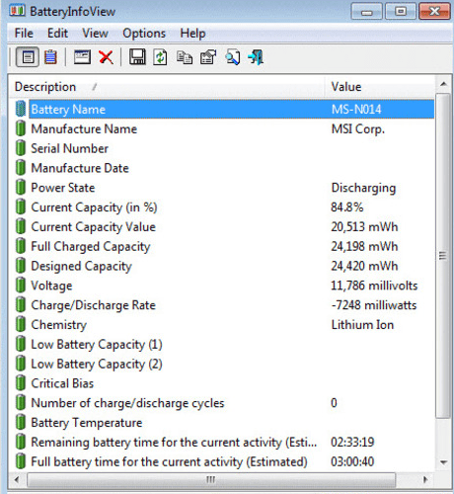454x494 pixels.
Task: Click the Find magnifier icon
Action: [232, 57]
